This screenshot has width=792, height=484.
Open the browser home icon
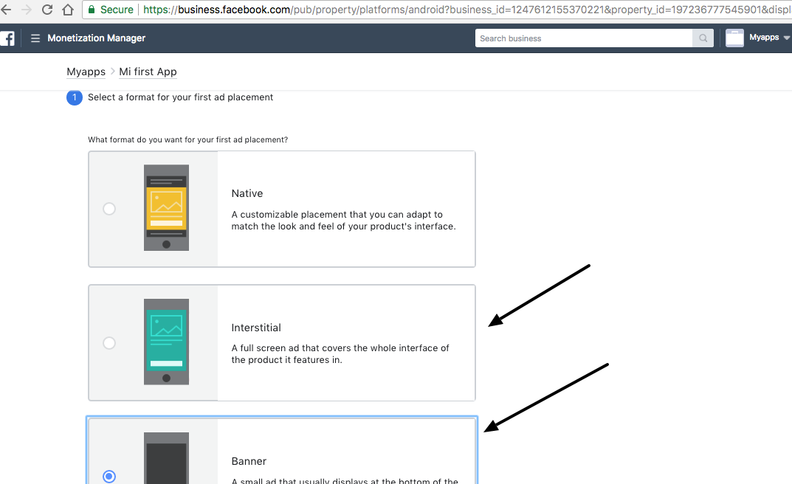pos(68,10)
